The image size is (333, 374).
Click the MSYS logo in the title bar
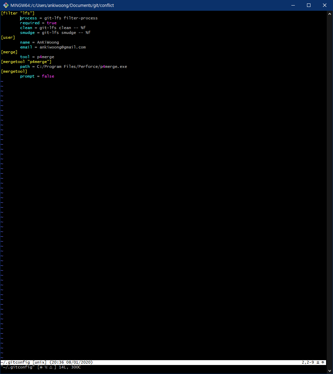[6, 5]
